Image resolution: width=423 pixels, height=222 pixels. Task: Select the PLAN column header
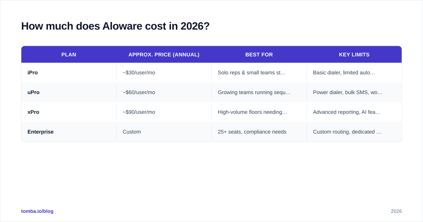(69, 55)
